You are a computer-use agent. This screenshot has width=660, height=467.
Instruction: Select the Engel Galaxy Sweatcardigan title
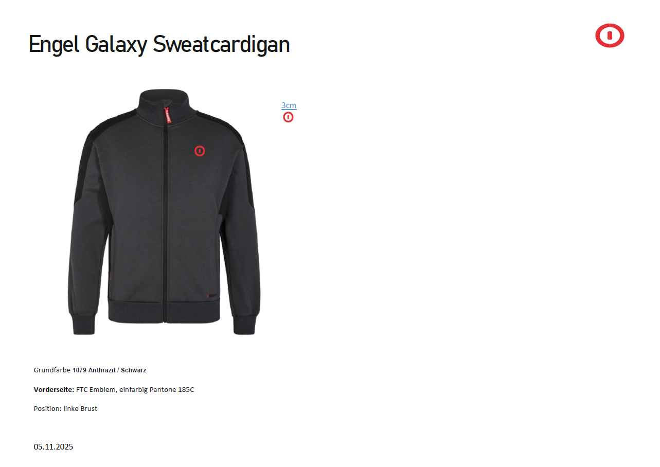tap(159, 45)
